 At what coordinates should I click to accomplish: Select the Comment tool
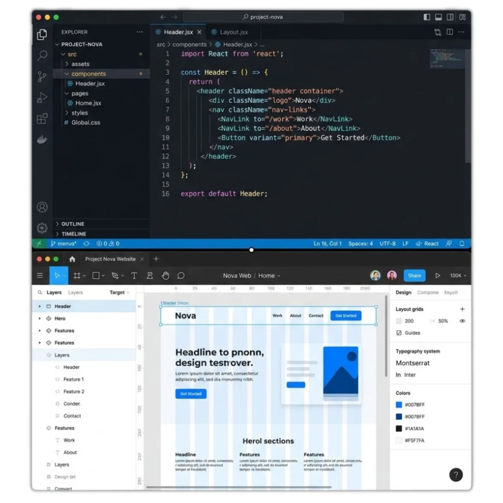181,276
